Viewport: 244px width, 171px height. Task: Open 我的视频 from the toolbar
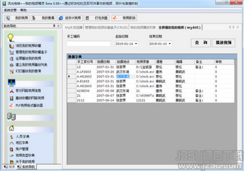click(x=17, y=18)
